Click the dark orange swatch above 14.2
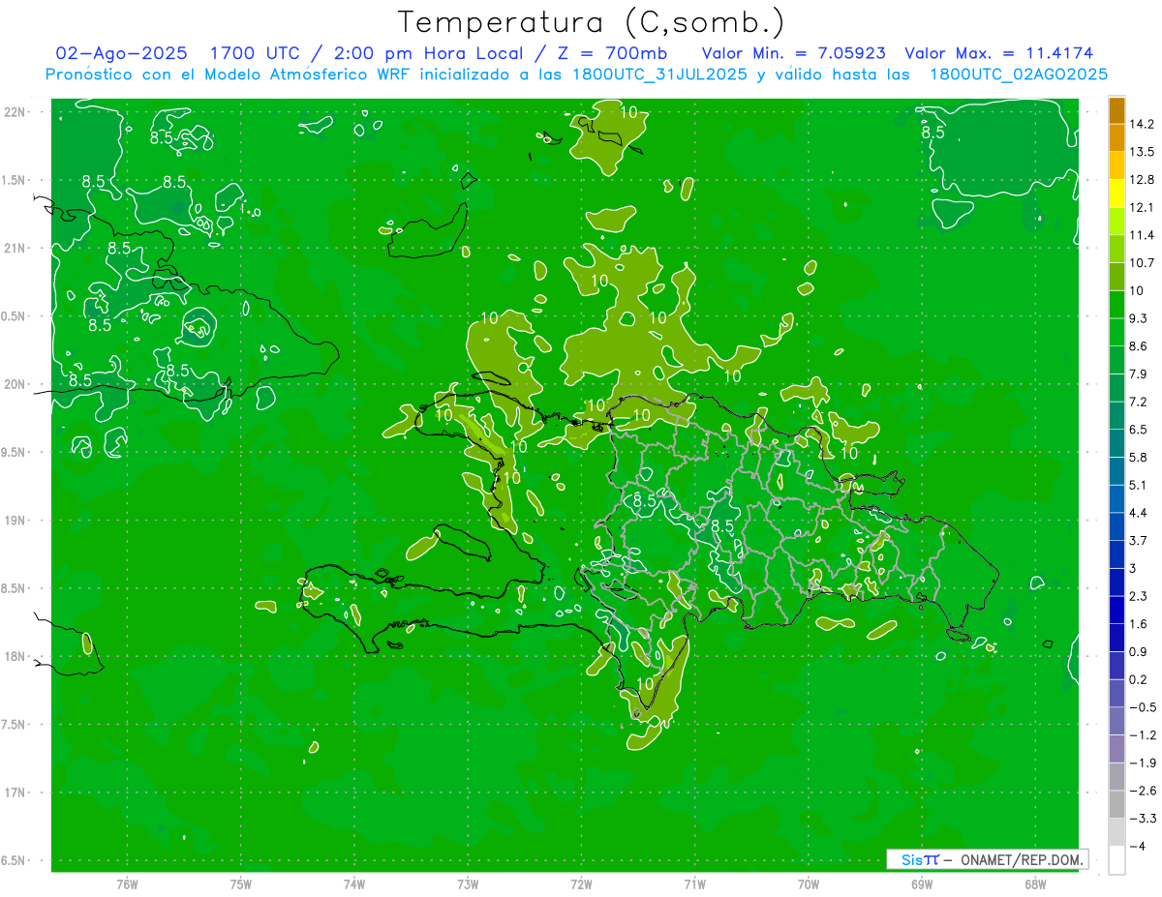This screenshot has height=897, width=1162. pos(1116,109)
